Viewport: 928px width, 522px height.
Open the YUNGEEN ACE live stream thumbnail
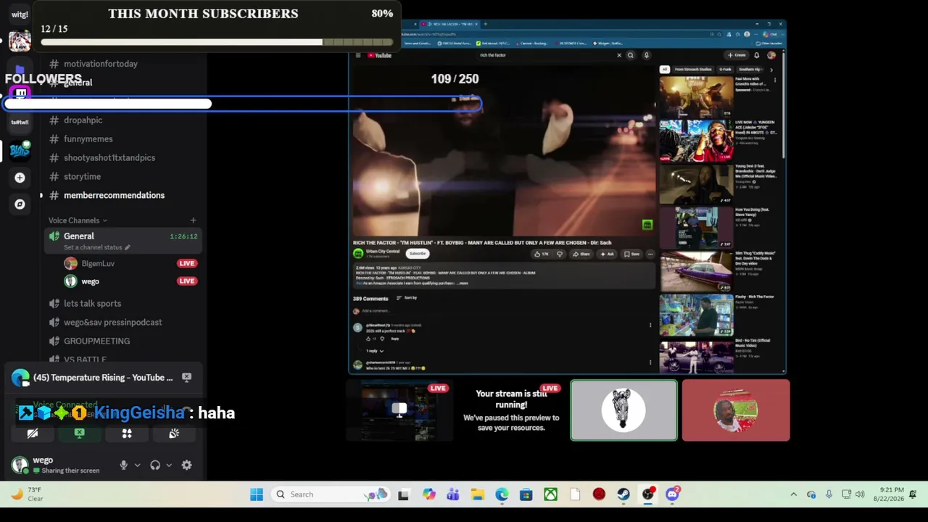coord(696,141)
